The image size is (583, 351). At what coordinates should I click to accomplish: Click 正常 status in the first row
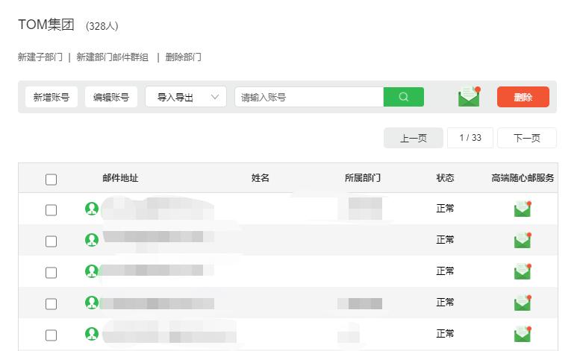coord(445,209)
